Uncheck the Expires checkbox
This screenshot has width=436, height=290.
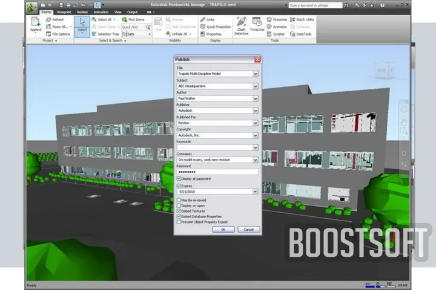coord(178,186)
